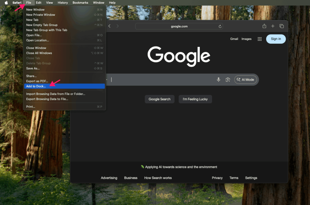Open the Help menu
This screenshot has height=205, width=310.
112,2
